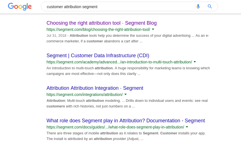241x147 pixels.
Task: Click the 'three stages of mobile attribution' snippet
Action: pyautogui.click(x=126, y=136)
